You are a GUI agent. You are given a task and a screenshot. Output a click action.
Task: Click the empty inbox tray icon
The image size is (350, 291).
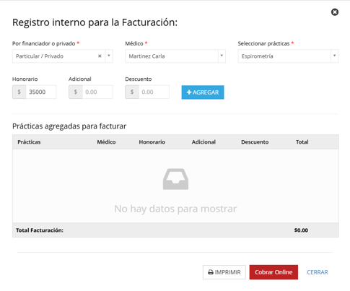point(175,179)
